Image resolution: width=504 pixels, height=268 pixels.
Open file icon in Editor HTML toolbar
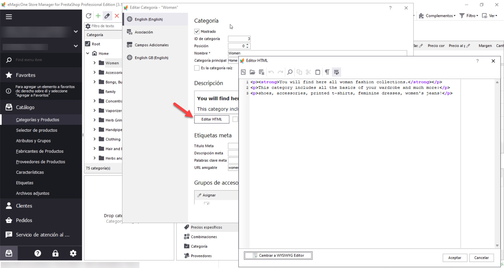pyautogui.click(x=252, y=72)
